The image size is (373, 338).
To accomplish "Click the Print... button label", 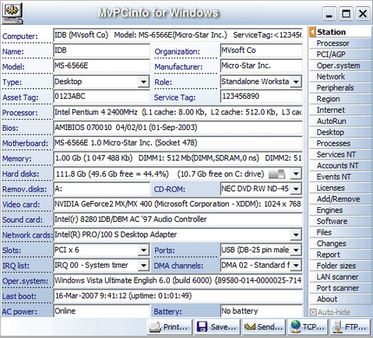I will click(175, 327).
